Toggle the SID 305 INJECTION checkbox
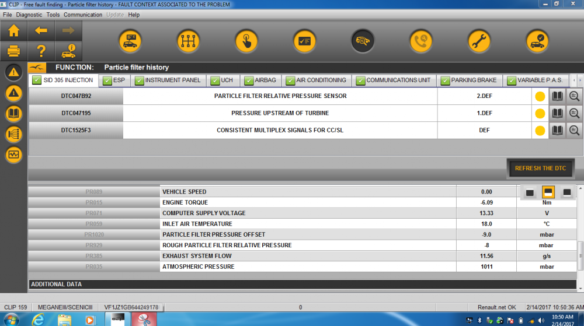Image resolution: width=584 pixels, height=326 pixels. [x=36, y=80]
